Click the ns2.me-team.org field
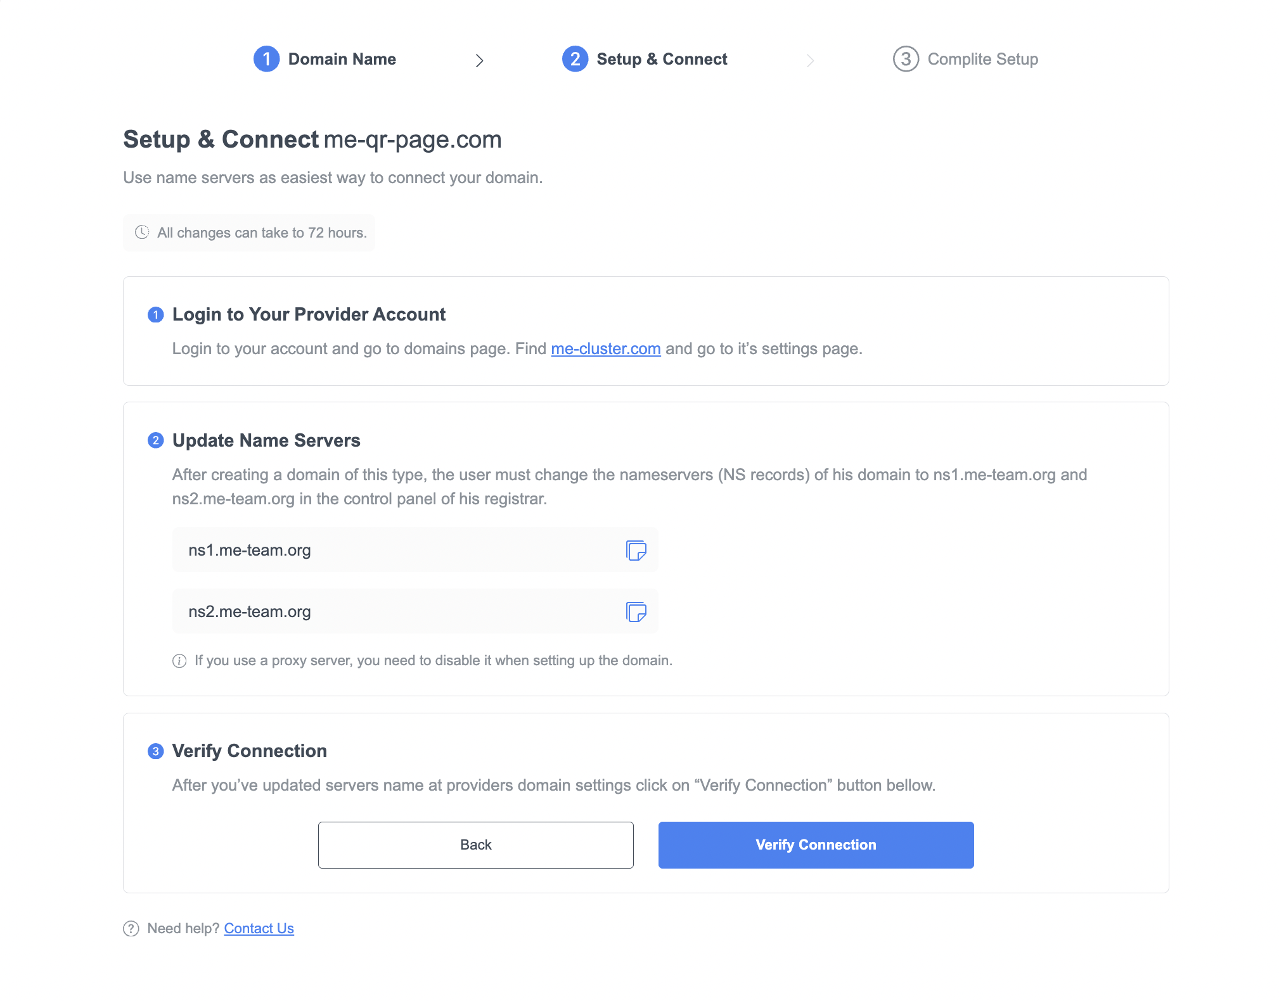 393,611
